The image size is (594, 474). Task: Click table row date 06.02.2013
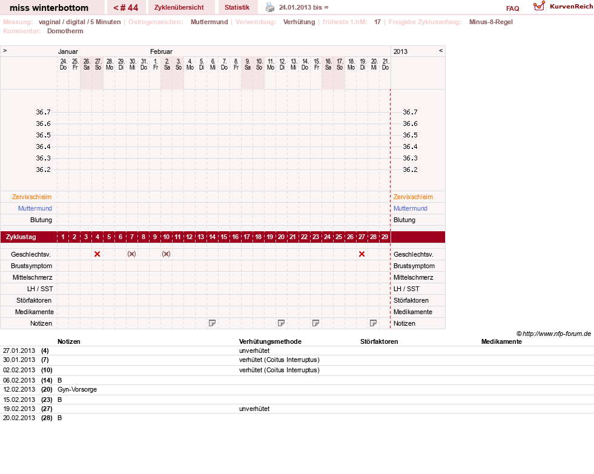(x=19, y=380)
